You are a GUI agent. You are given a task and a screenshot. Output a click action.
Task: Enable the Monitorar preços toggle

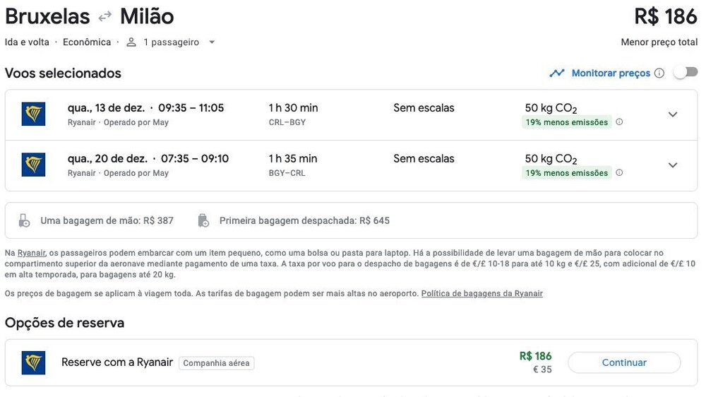pos(685,72)
